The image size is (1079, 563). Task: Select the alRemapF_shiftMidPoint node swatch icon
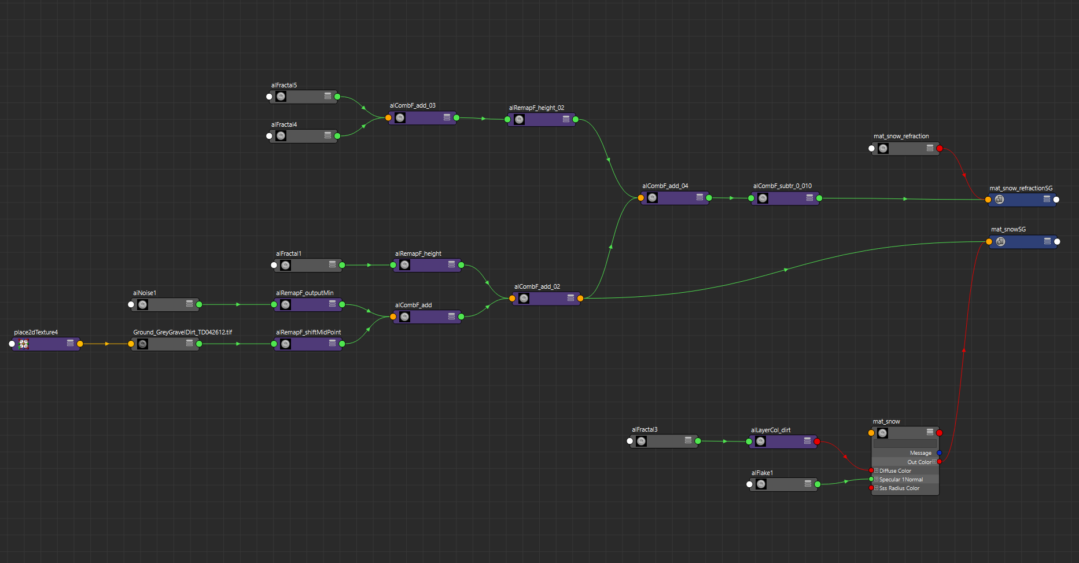(x=286, y=344)
